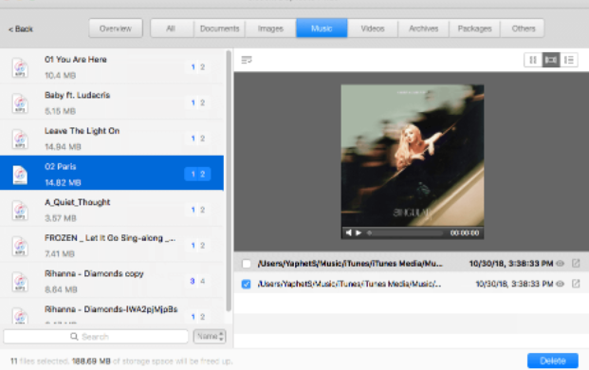
Task: Select the 02 Paris entry
Action: (x=112, y=174)
